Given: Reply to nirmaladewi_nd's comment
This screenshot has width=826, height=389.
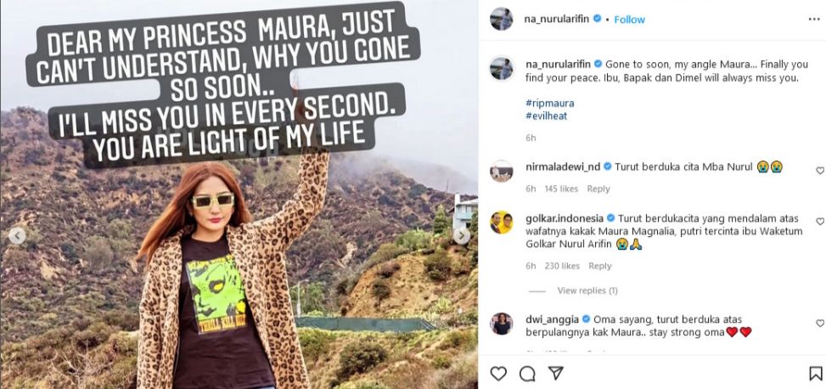Looking at the screenshot, I should pos(598,189).
